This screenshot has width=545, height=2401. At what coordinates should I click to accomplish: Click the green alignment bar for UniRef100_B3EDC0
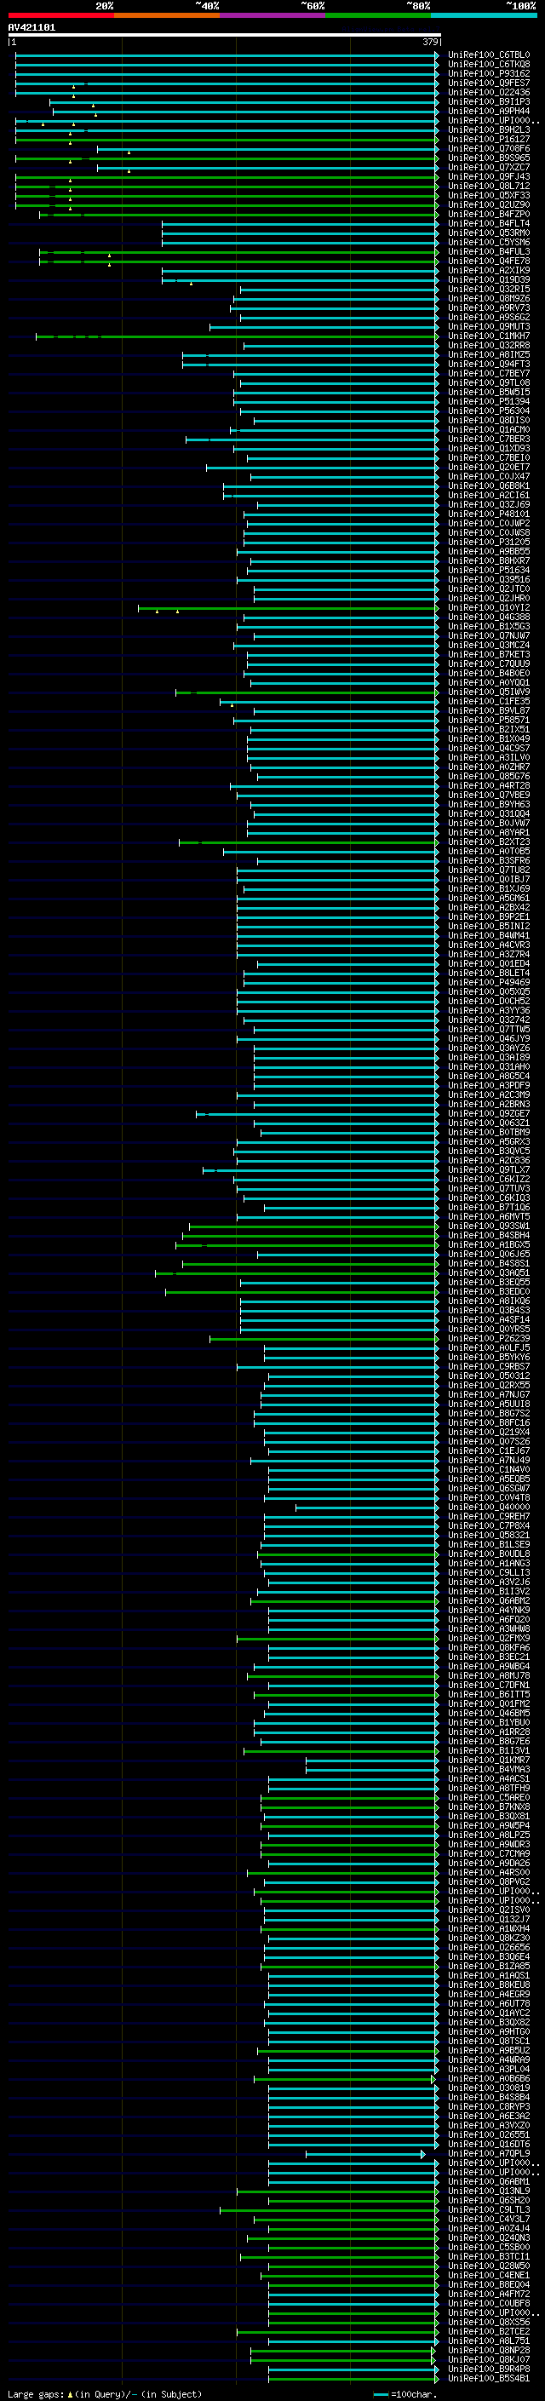[301, 1292]
